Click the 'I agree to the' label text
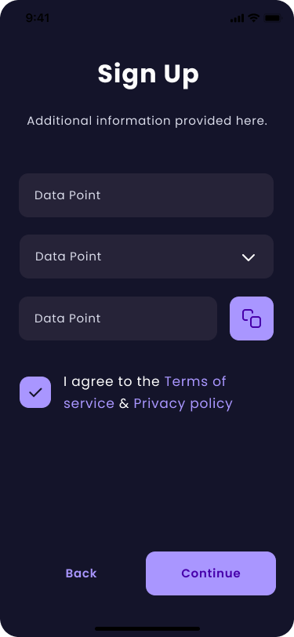Image resolution: width=294 pixels, height=637 pixels. click(x=111, y=382)
